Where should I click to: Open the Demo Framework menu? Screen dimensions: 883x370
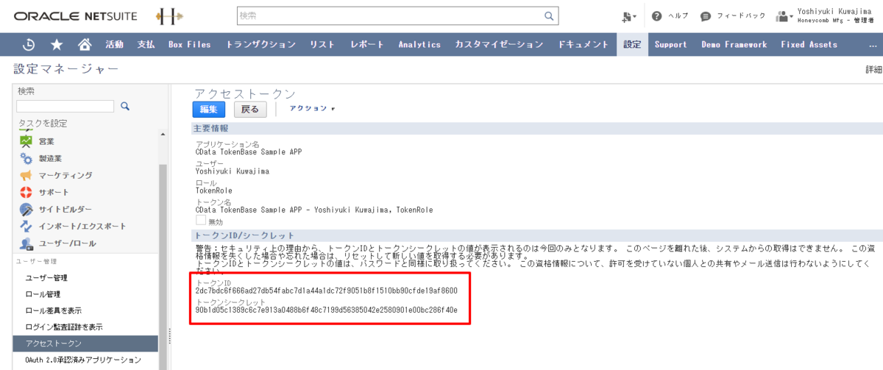point(734,45)
